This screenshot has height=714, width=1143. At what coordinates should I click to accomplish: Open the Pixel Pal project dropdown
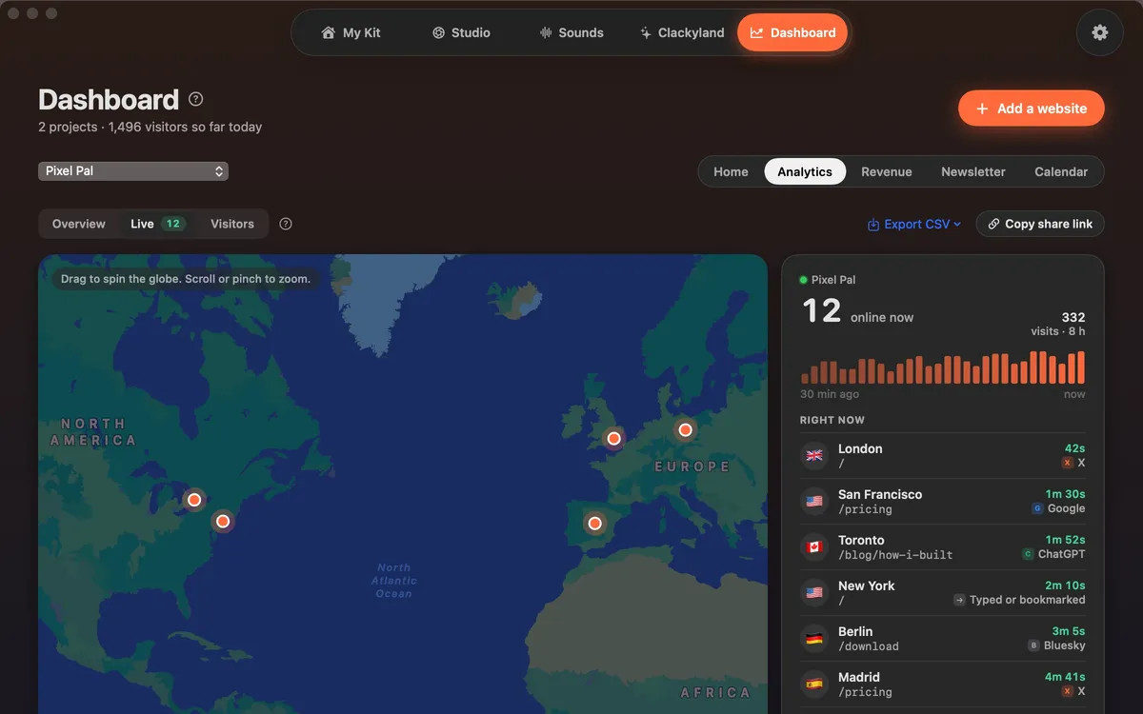click(x=133, y=171)
